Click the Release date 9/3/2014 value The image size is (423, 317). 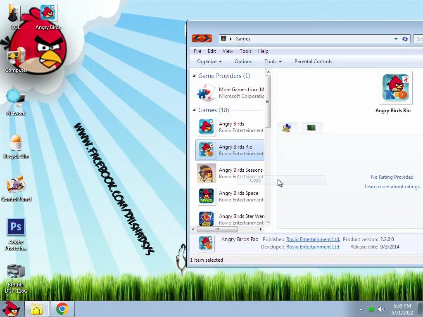390,247
